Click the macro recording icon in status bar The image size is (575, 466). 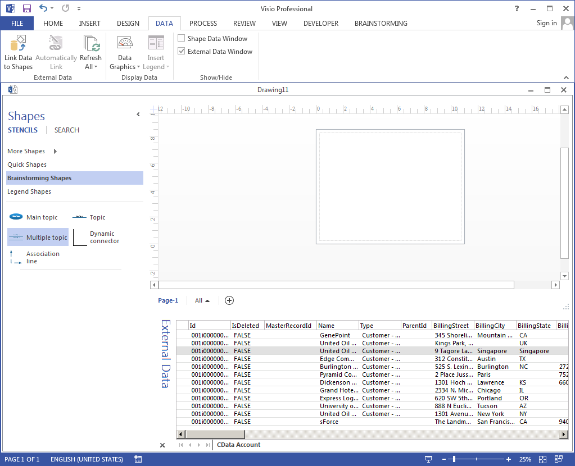click(138, 459)
